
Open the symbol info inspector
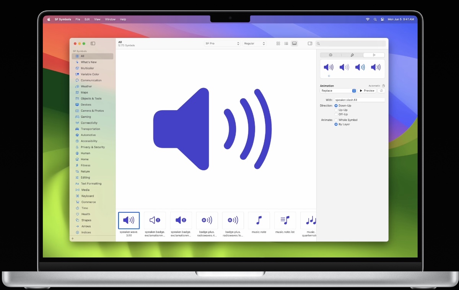click(330, 55)
